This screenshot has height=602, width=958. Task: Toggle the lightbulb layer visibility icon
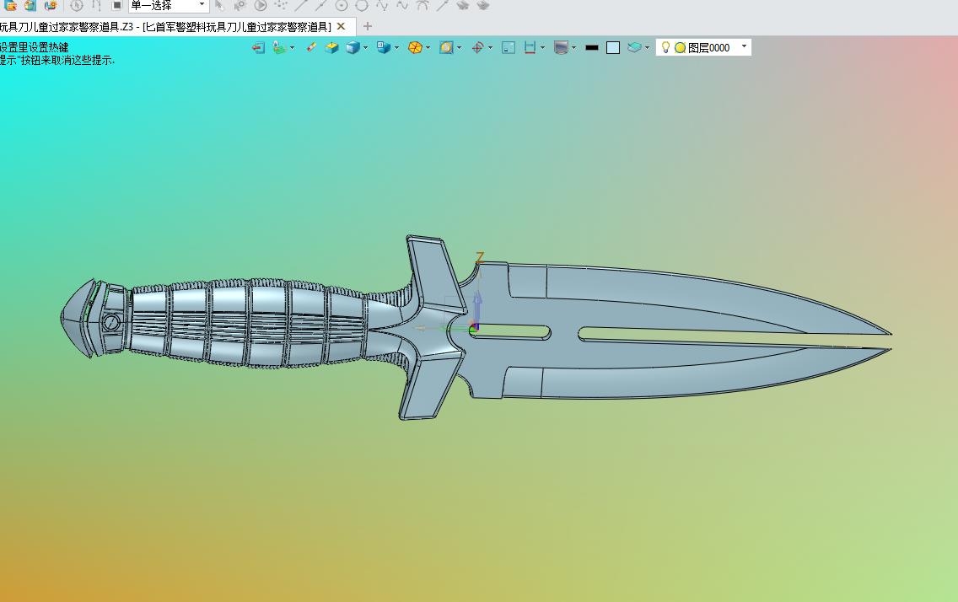coord(665,47)
